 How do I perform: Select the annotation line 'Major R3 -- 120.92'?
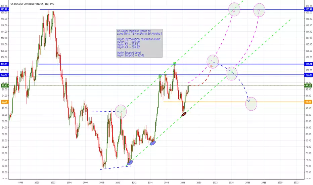(128, 47)
